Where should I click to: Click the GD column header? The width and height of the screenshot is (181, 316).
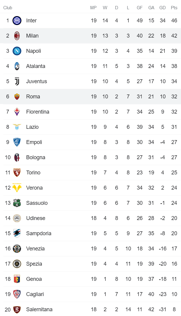coord(163,8)
